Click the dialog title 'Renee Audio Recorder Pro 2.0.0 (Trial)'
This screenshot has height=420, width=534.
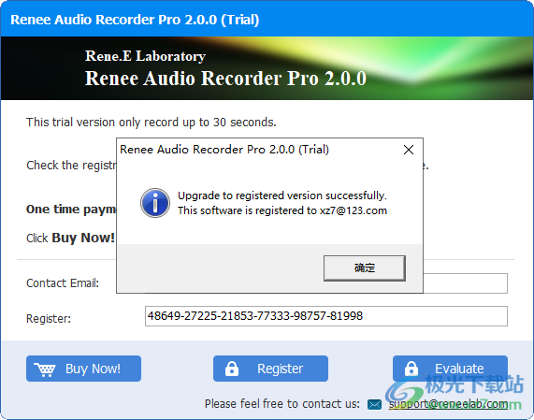click(x=224, y=150)
